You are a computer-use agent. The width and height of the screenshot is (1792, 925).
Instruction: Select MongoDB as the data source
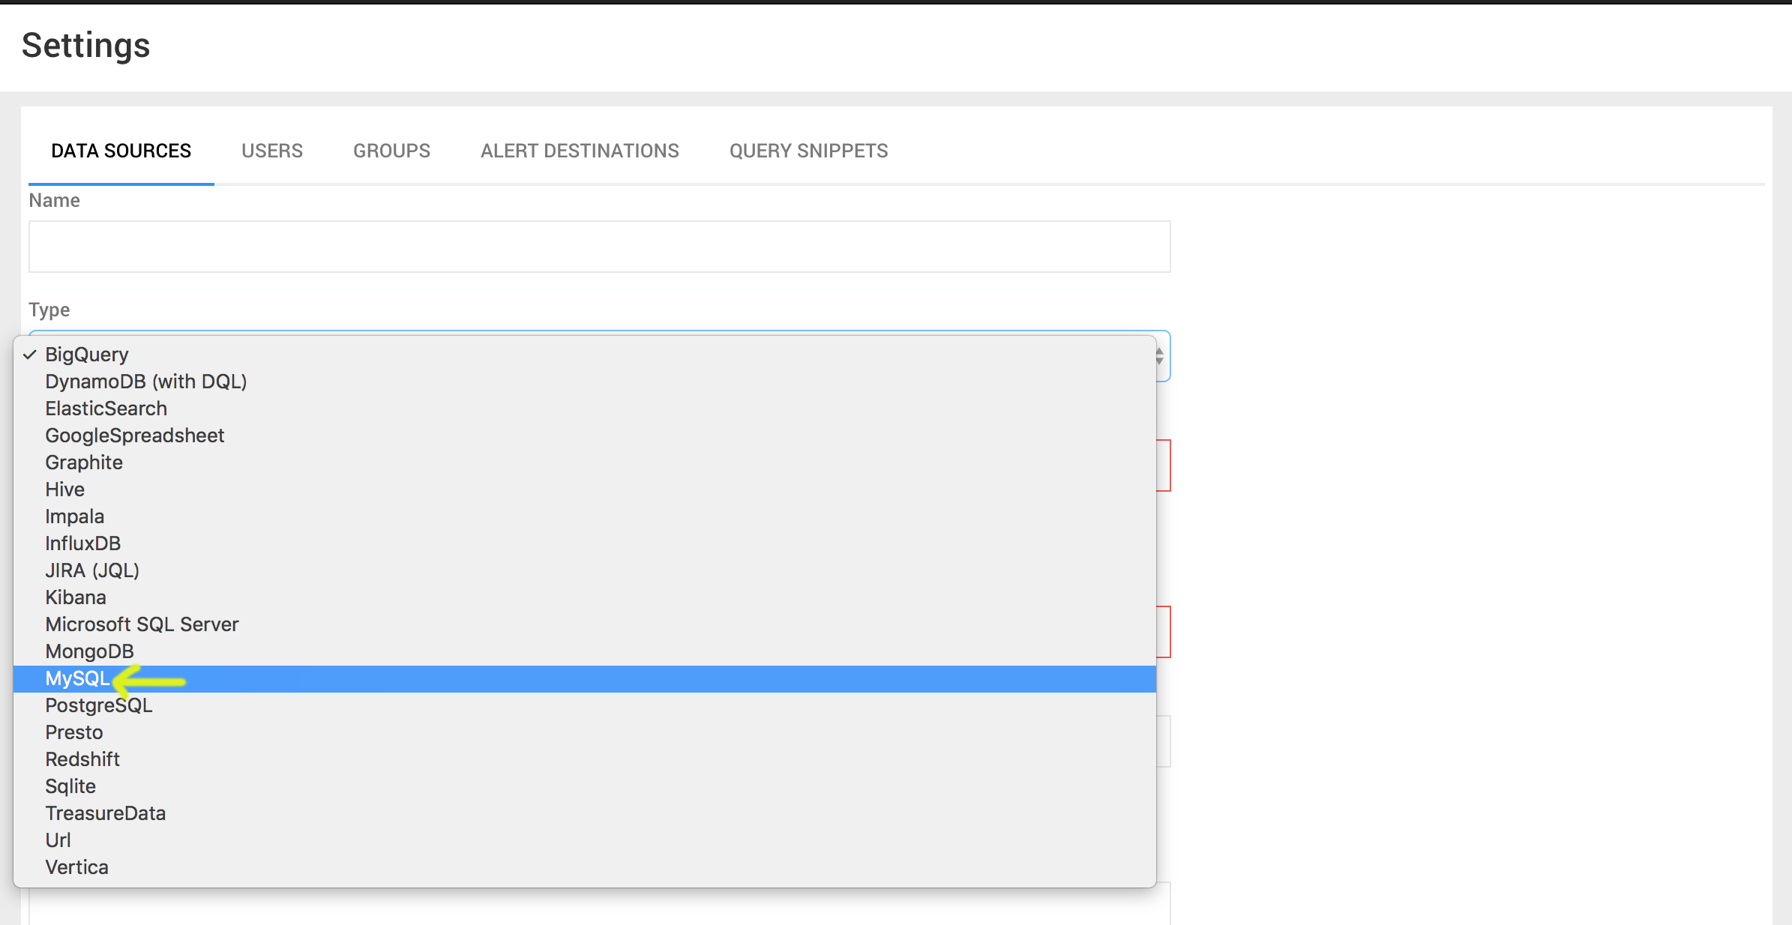coord(89,651)
